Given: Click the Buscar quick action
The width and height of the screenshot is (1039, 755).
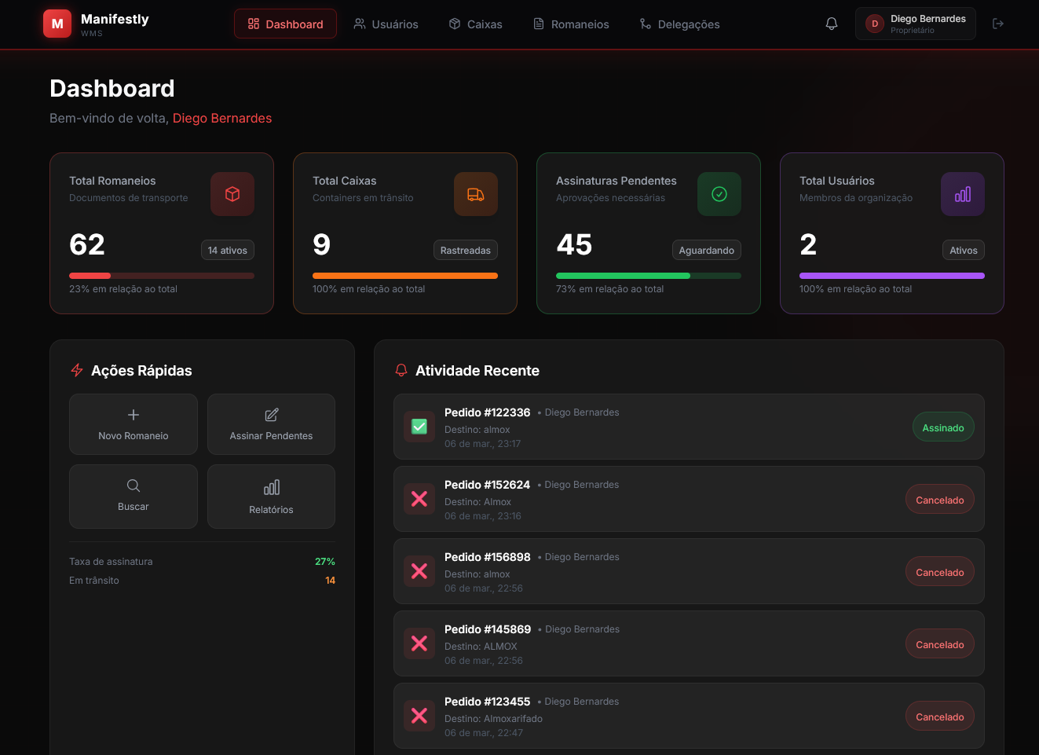Looking at the screenshot, I should click(x=134, y=497).
